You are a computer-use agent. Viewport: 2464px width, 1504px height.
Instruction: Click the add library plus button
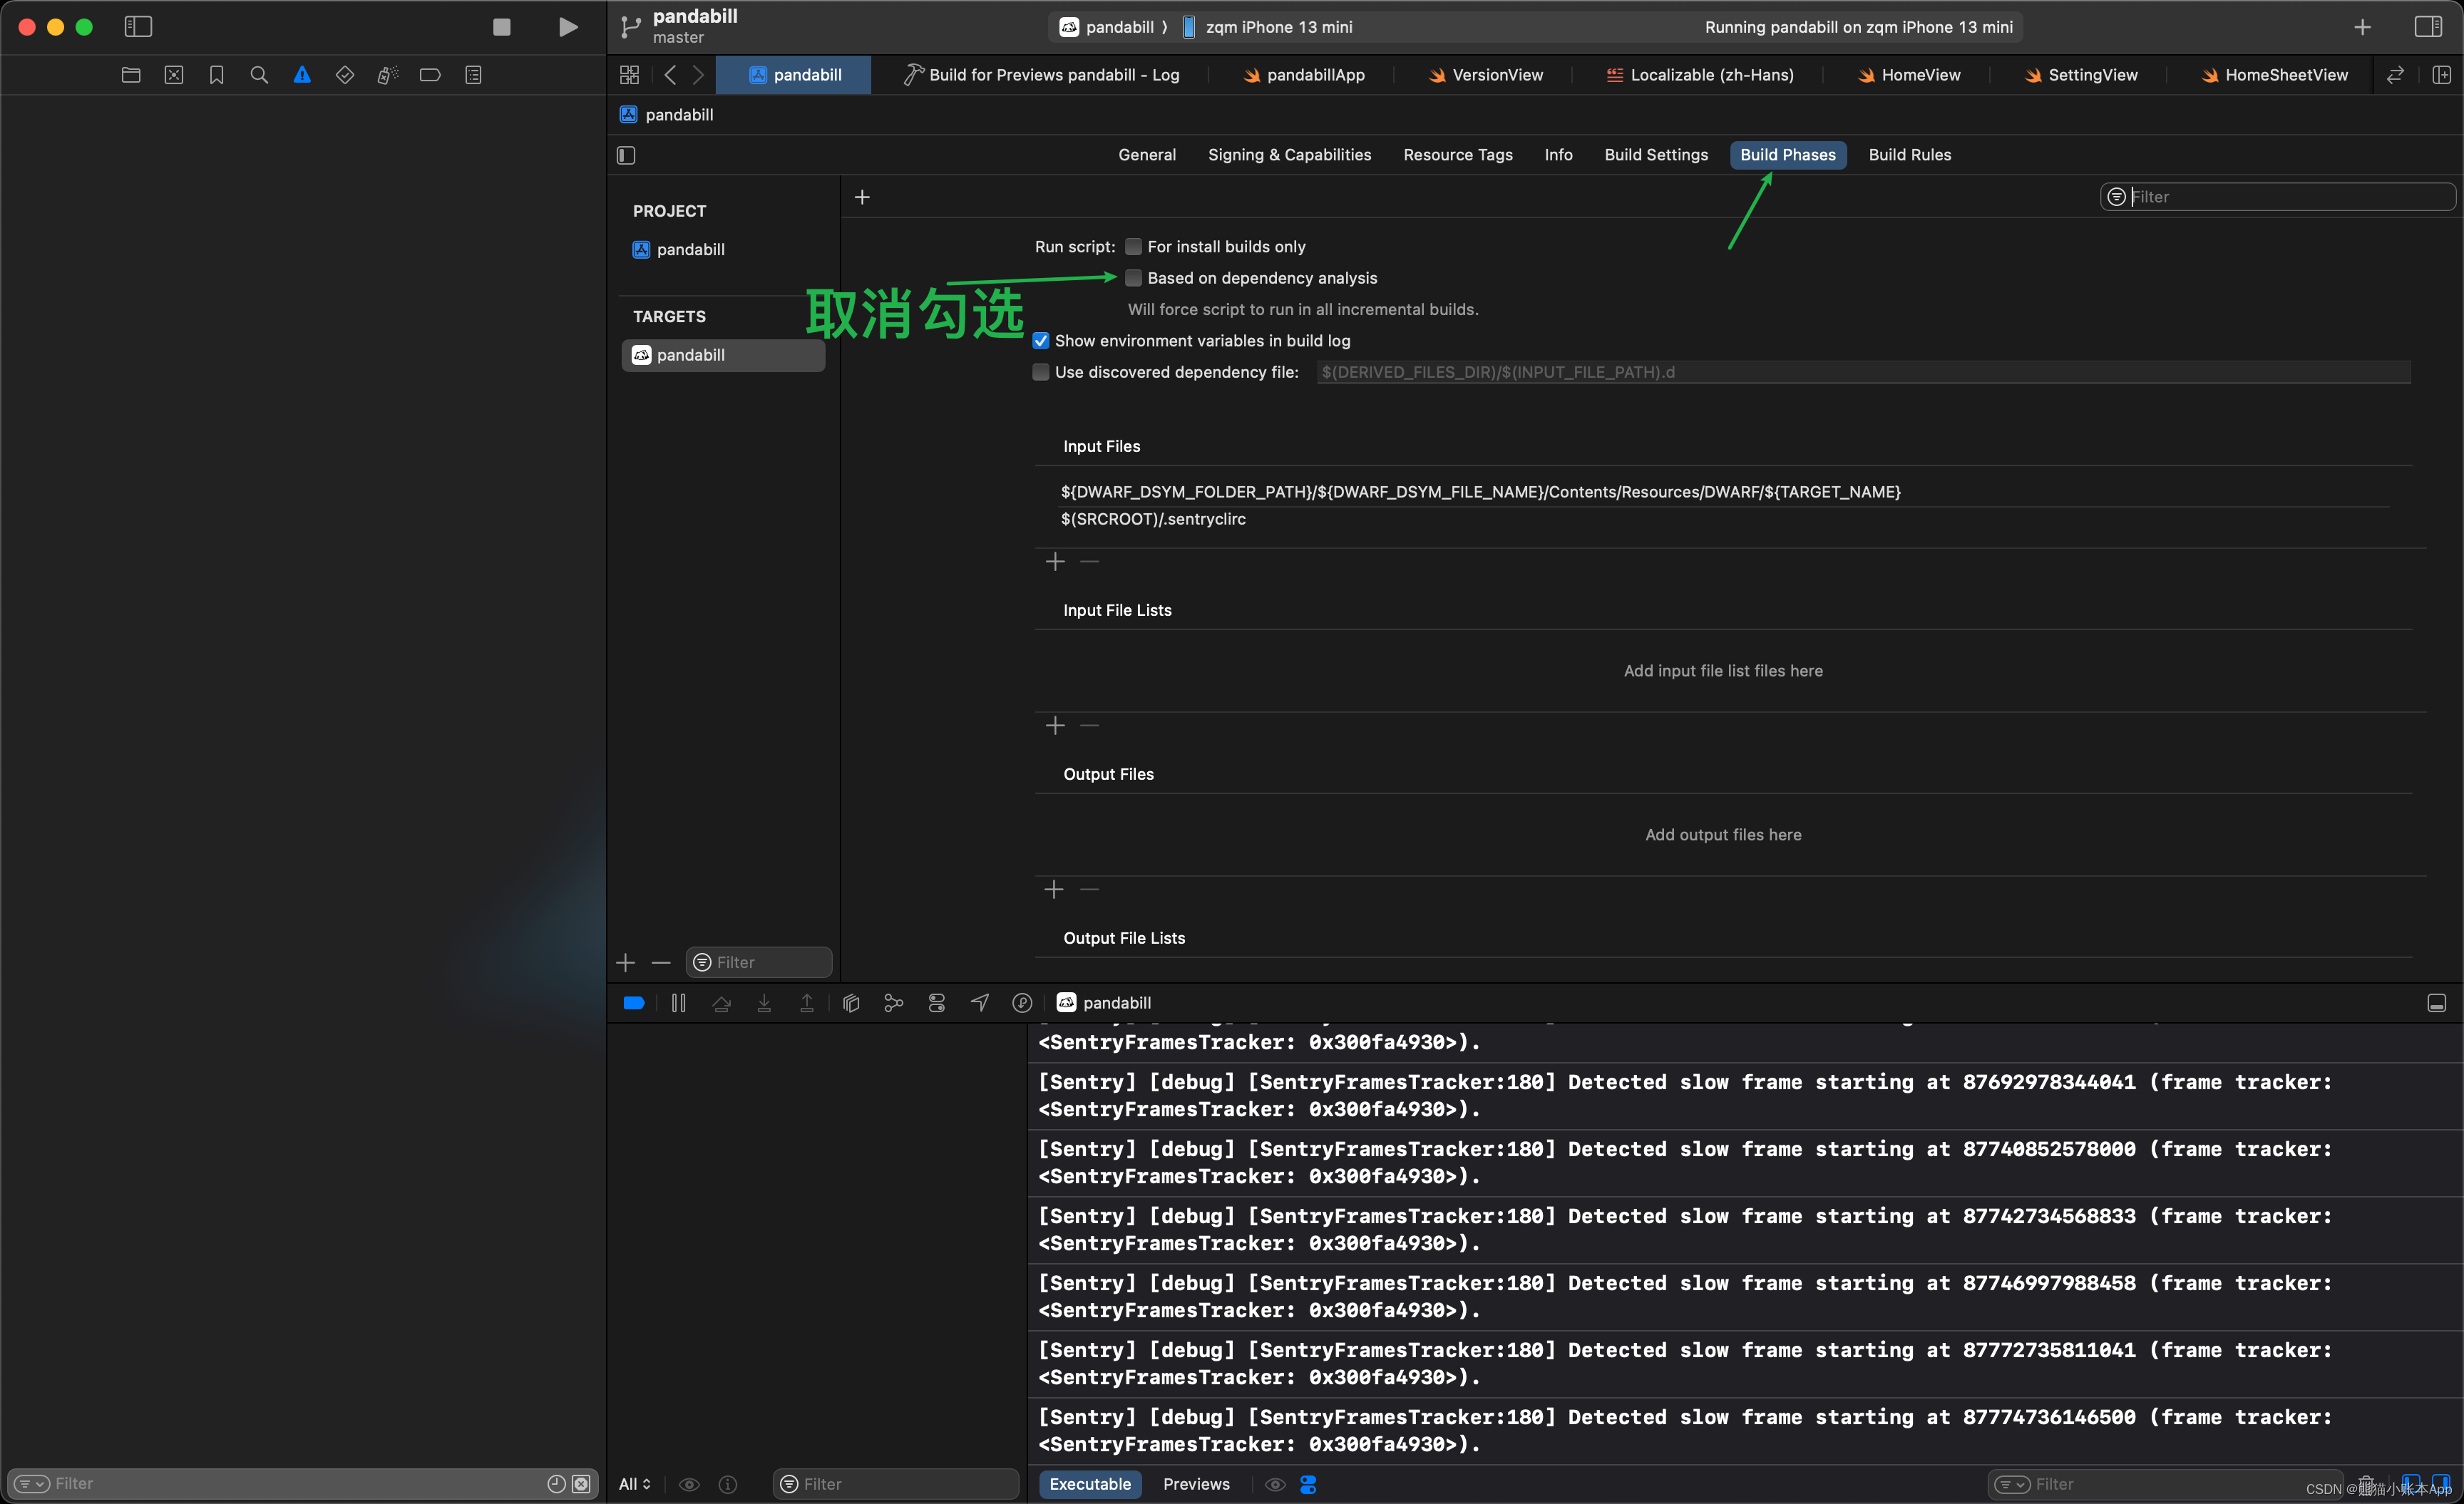2362,27
